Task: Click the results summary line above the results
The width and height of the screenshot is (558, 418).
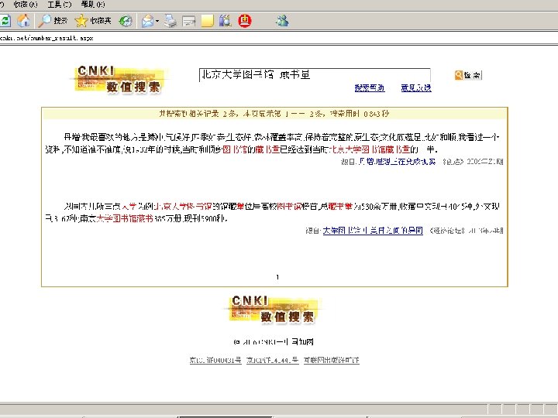Action: (274, 114)
